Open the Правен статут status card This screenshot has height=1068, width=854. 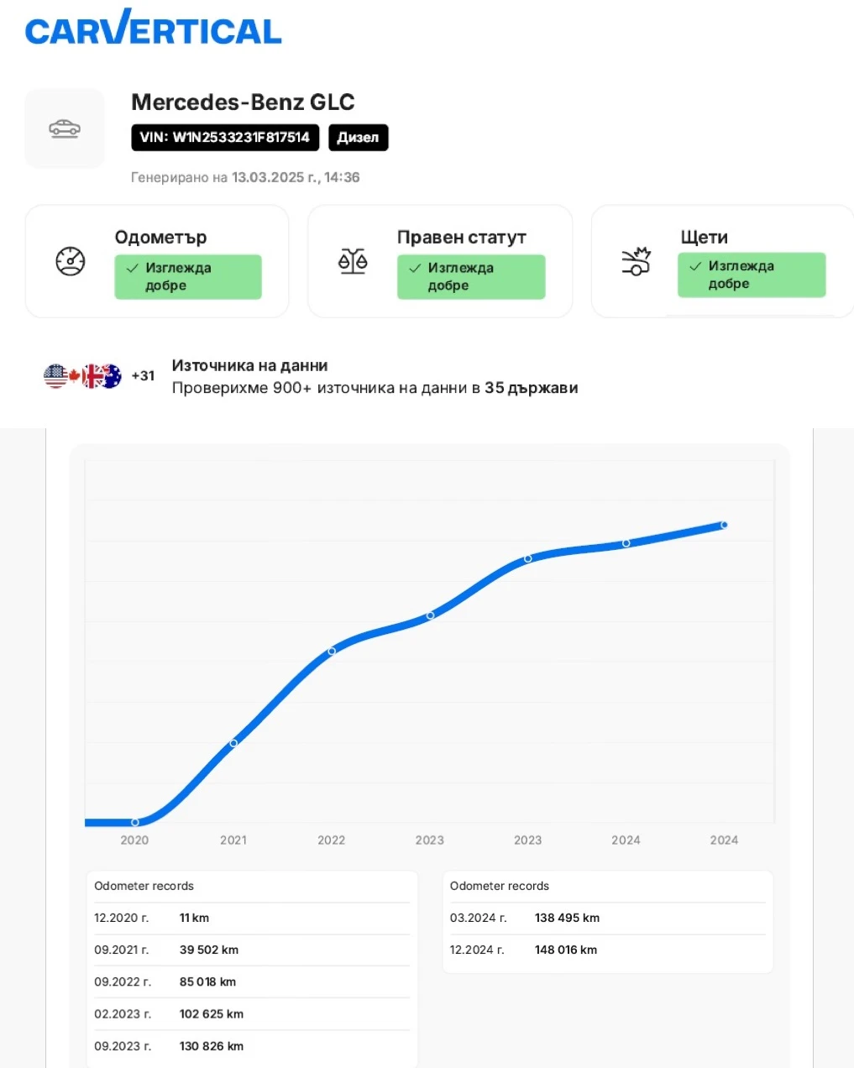(x=439, y=262)
